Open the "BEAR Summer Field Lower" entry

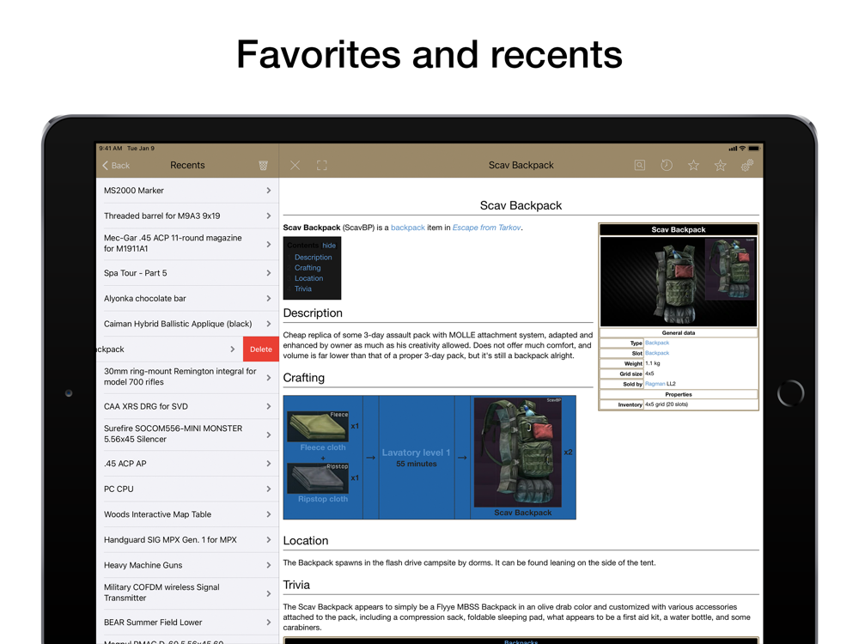(187, 622)
